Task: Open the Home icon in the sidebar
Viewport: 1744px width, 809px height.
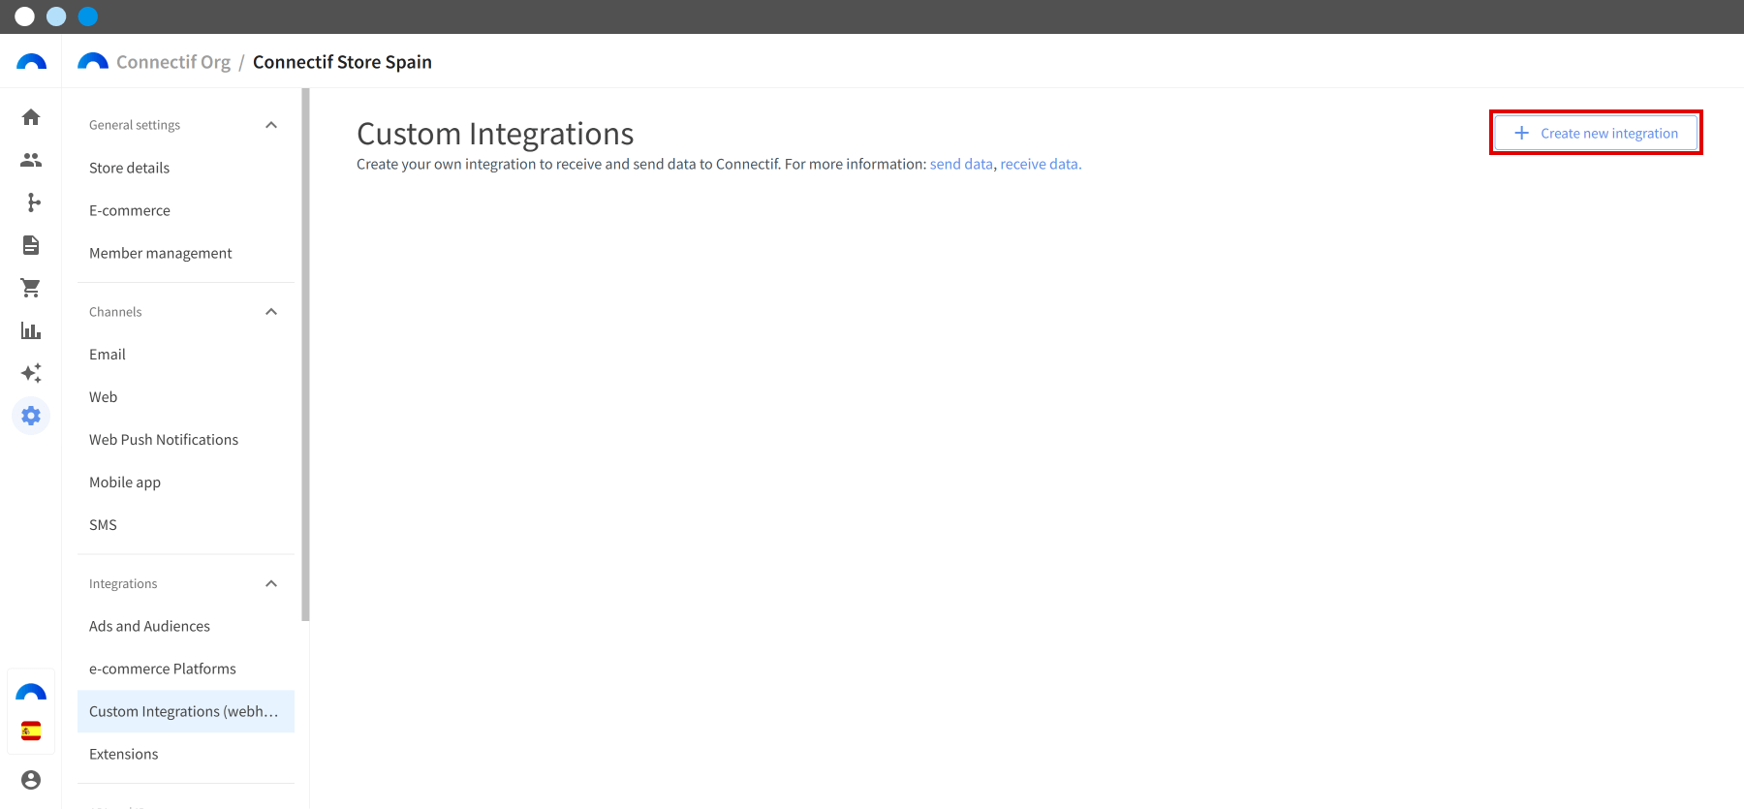Action: 31,117
